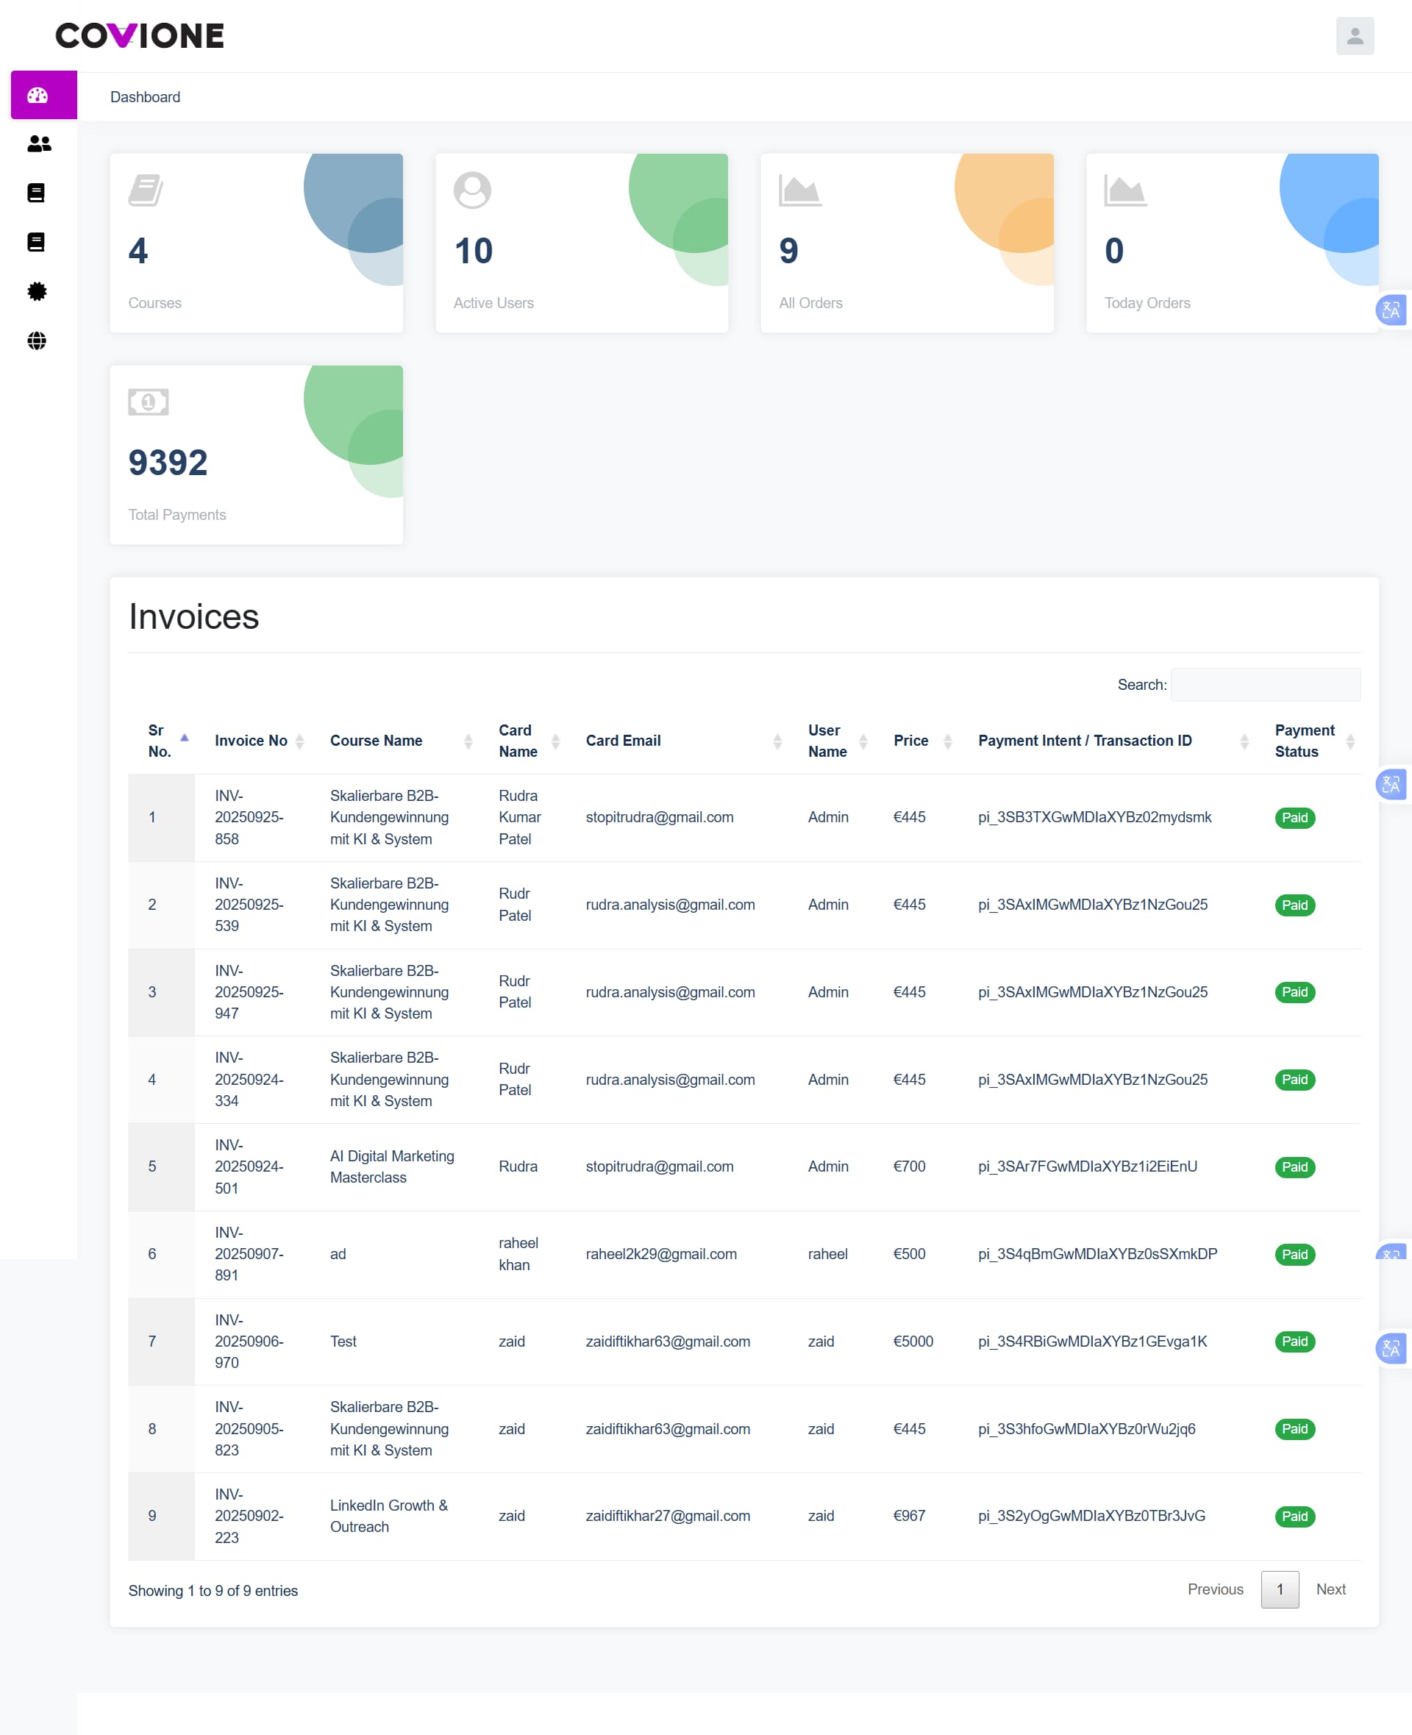Focus the invoices Search field

pos(1265,685)
